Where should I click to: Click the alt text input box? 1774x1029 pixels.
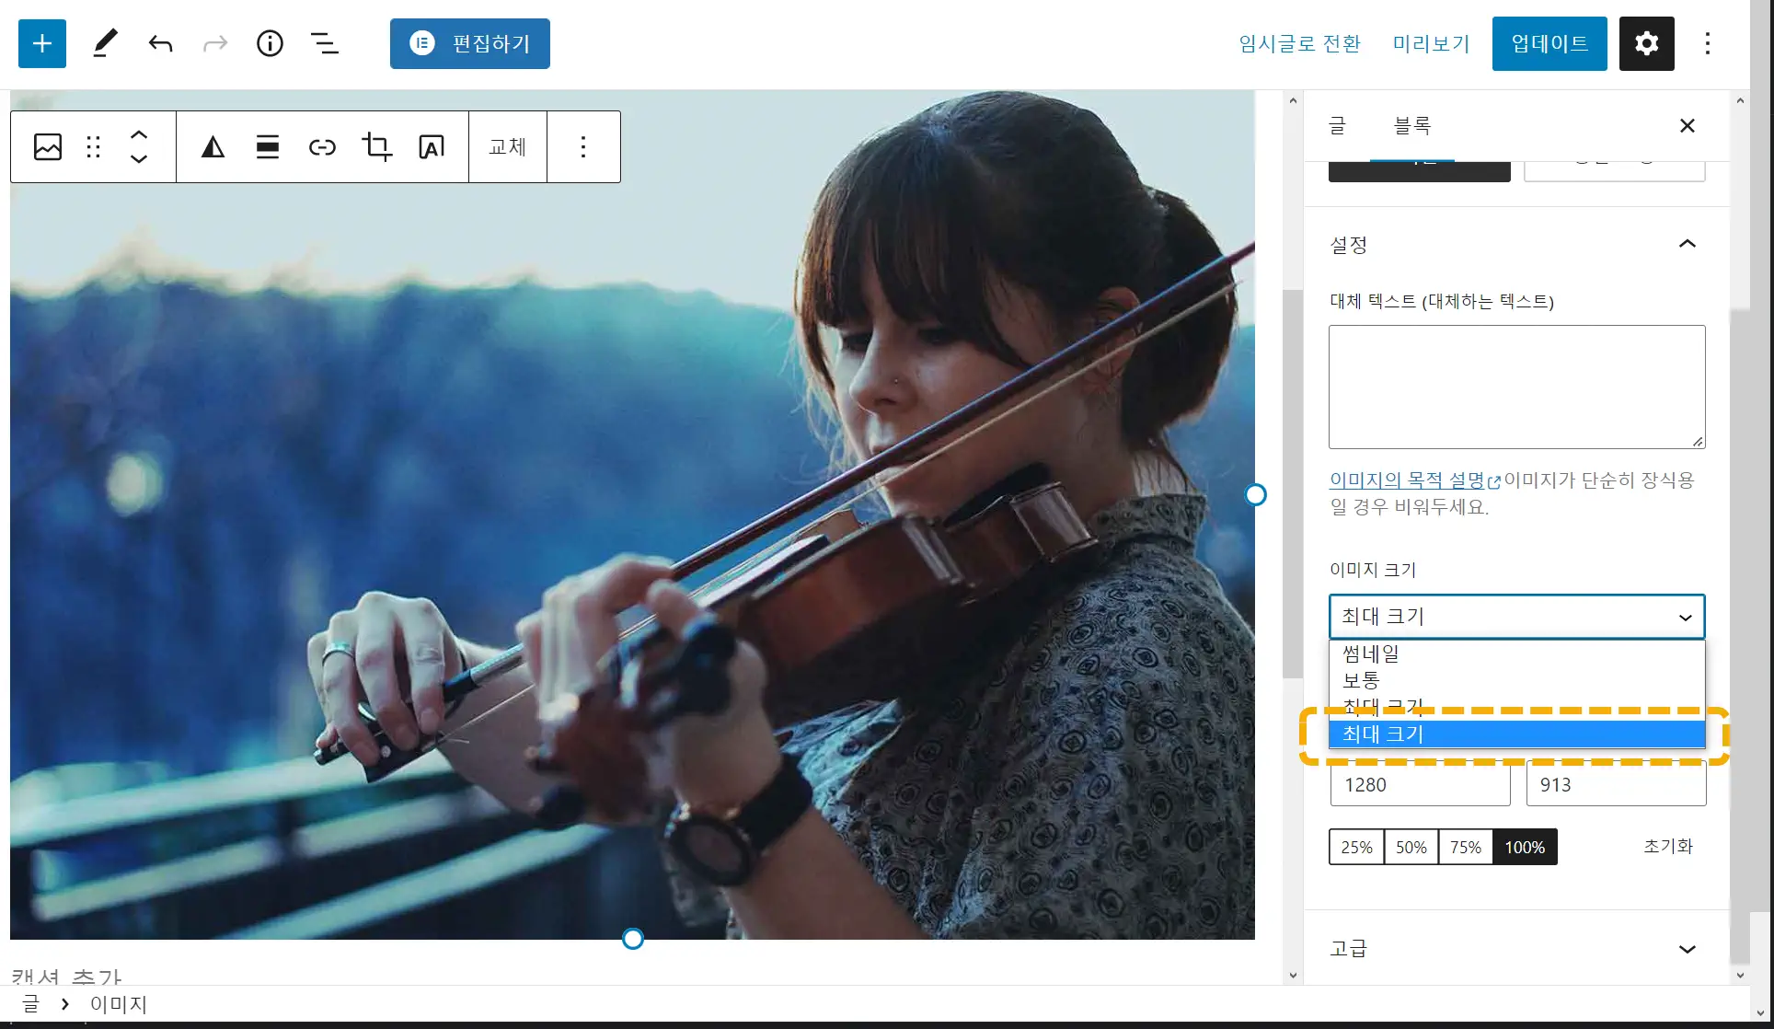1516,387
